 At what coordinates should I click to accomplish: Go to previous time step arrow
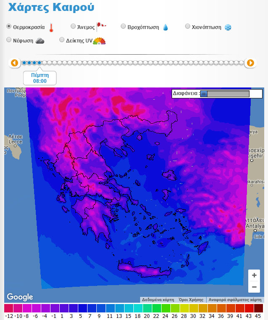pyautogui.click(x=14, y=63)
